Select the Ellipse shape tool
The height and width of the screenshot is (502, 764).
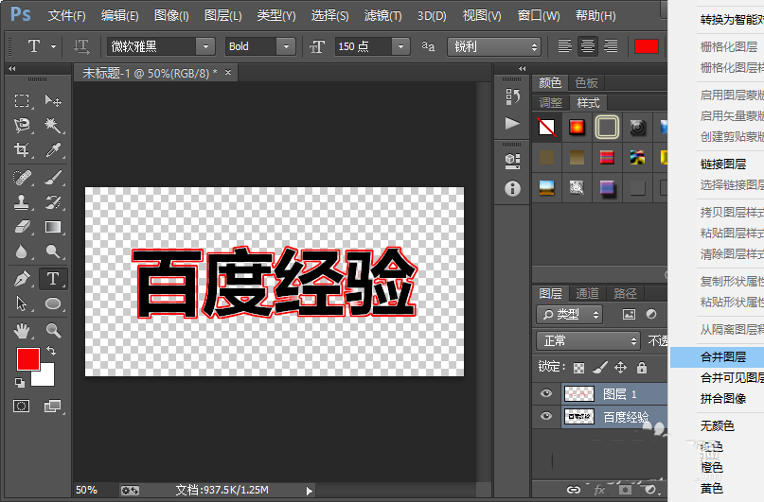coord(53,303)
